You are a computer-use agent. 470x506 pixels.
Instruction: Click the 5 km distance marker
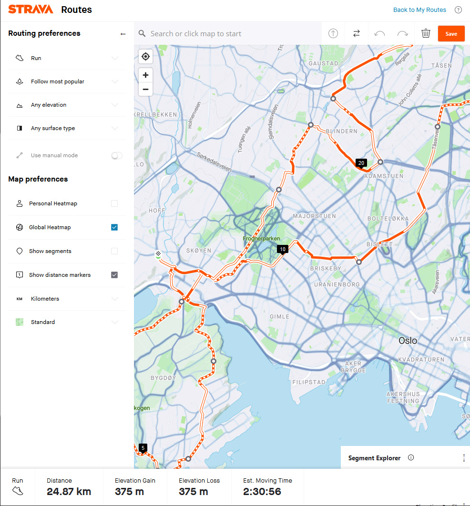click(143, 448)
